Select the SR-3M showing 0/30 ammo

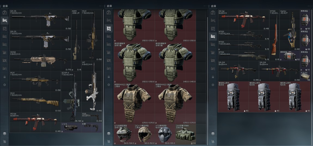click(x=280, y=71)
